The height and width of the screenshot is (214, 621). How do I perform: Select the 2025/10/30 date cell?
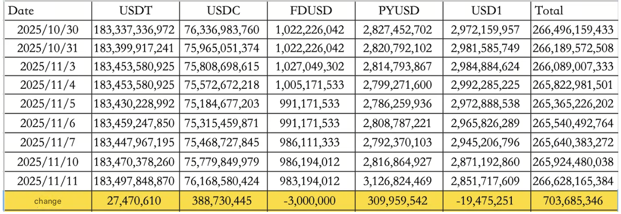pyautogui.click(x=47, y=30)
